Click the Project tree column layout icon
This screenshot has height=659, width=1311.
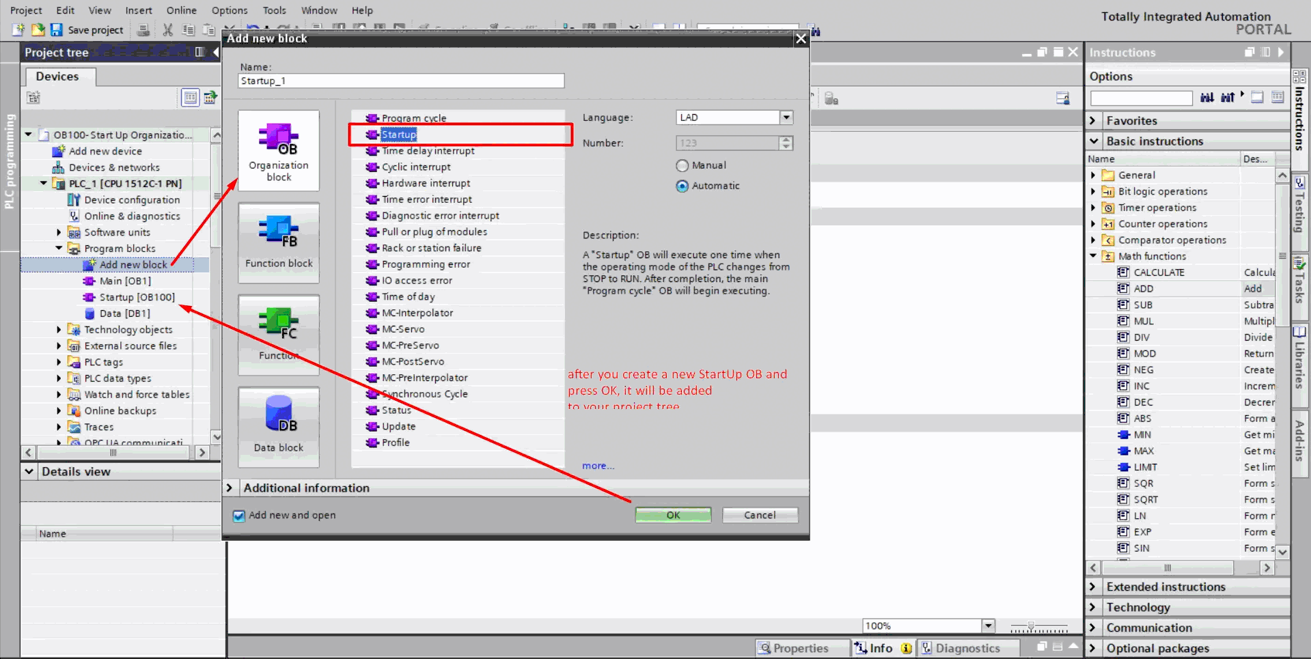click(x=199, y=52)
